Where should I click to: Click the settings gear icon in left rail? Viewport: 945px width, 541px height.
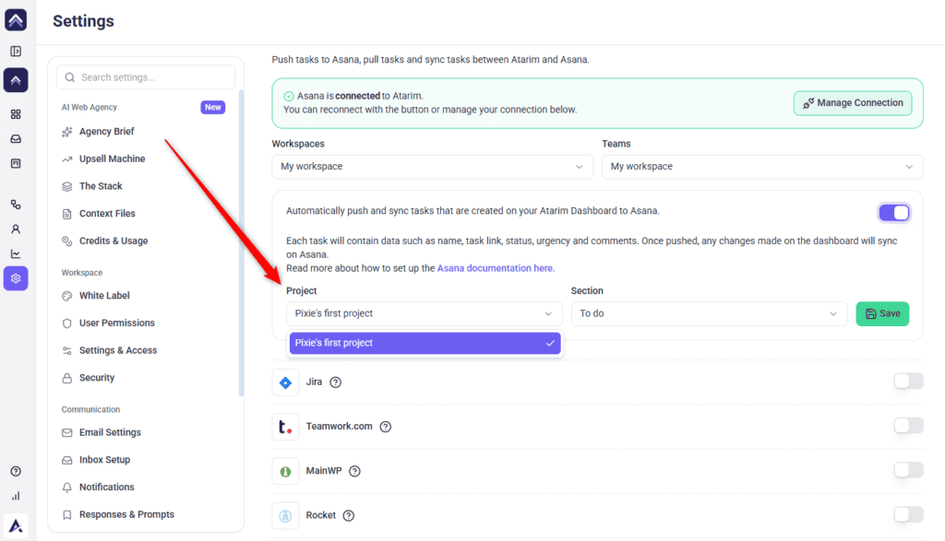pyautogui.click(x=16, y=278)
